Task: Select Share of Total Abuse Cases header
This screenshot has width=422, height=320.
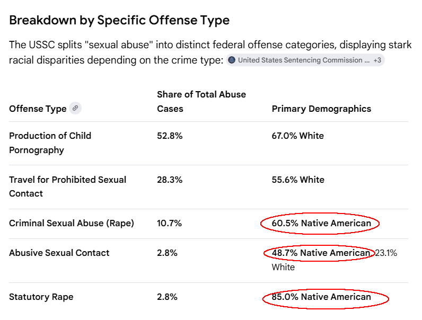Action: coord(201,101)
